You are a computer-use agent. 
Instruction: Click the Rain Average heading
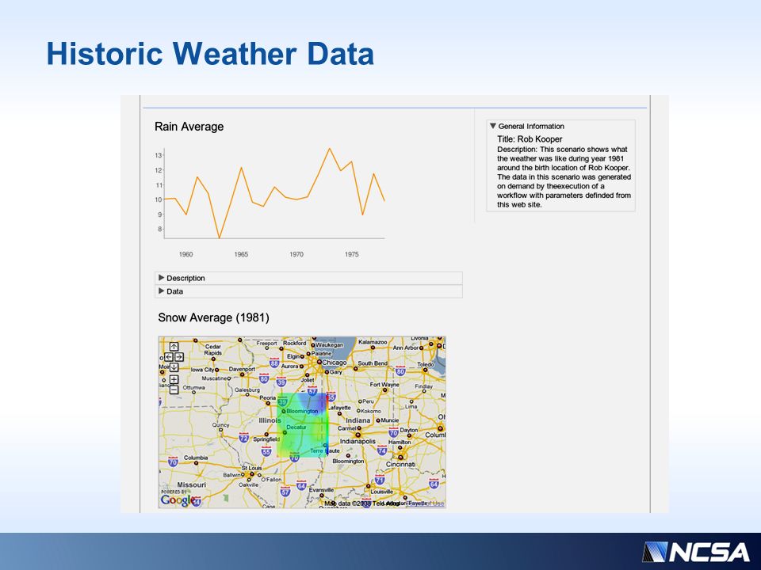189,127
